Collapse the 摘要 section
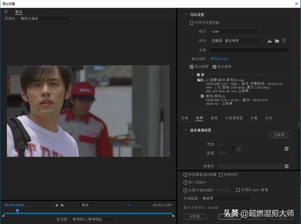Viewport: 301px width, 224px height. pos(192,75)
